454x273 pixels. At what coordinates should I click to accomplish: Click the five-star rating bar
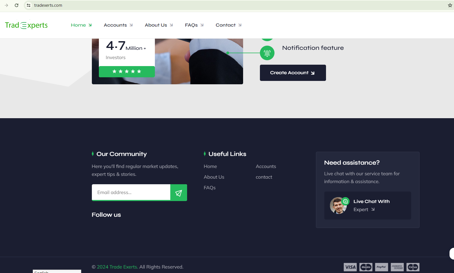coord(127,71)
